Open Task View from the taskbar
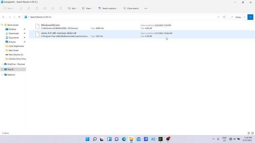 102,139
